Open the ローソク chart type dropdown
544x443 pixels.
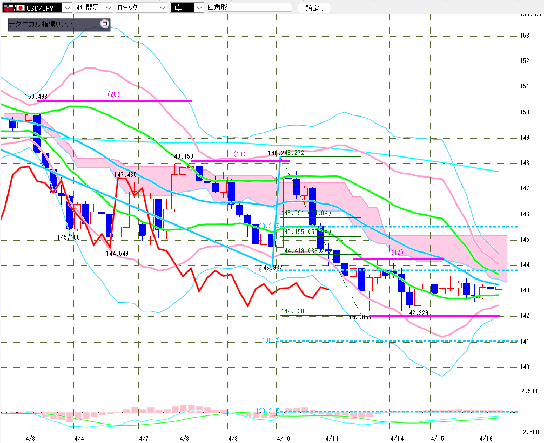pyautogui.click(x=141, y=8)
